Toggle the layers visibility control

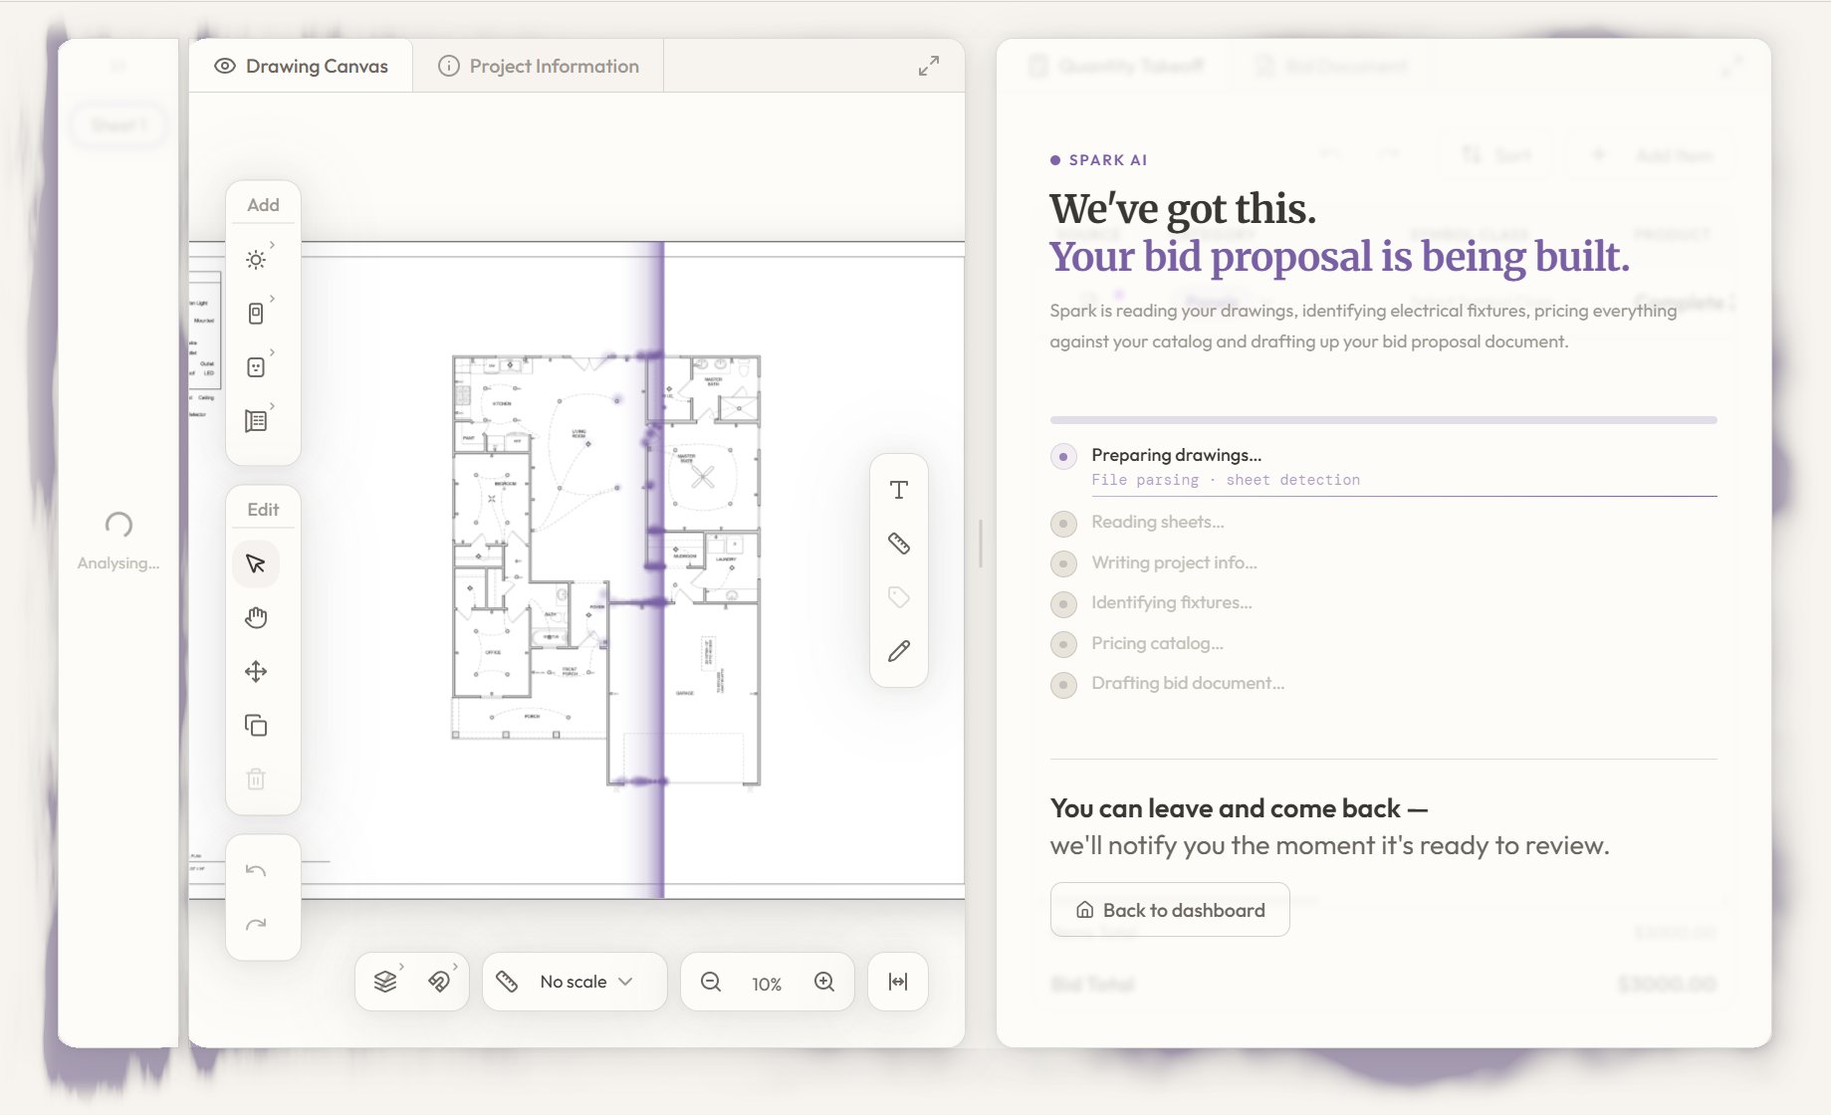pos(385,981)
